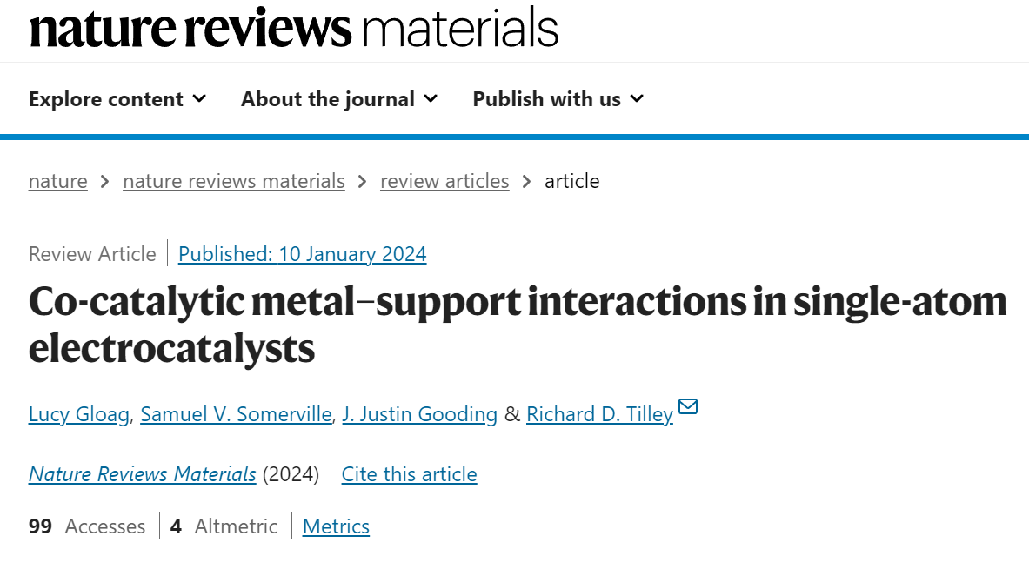Expand the Explore content menu
The height and width of the screenshot is (563, 1029).
117,99
